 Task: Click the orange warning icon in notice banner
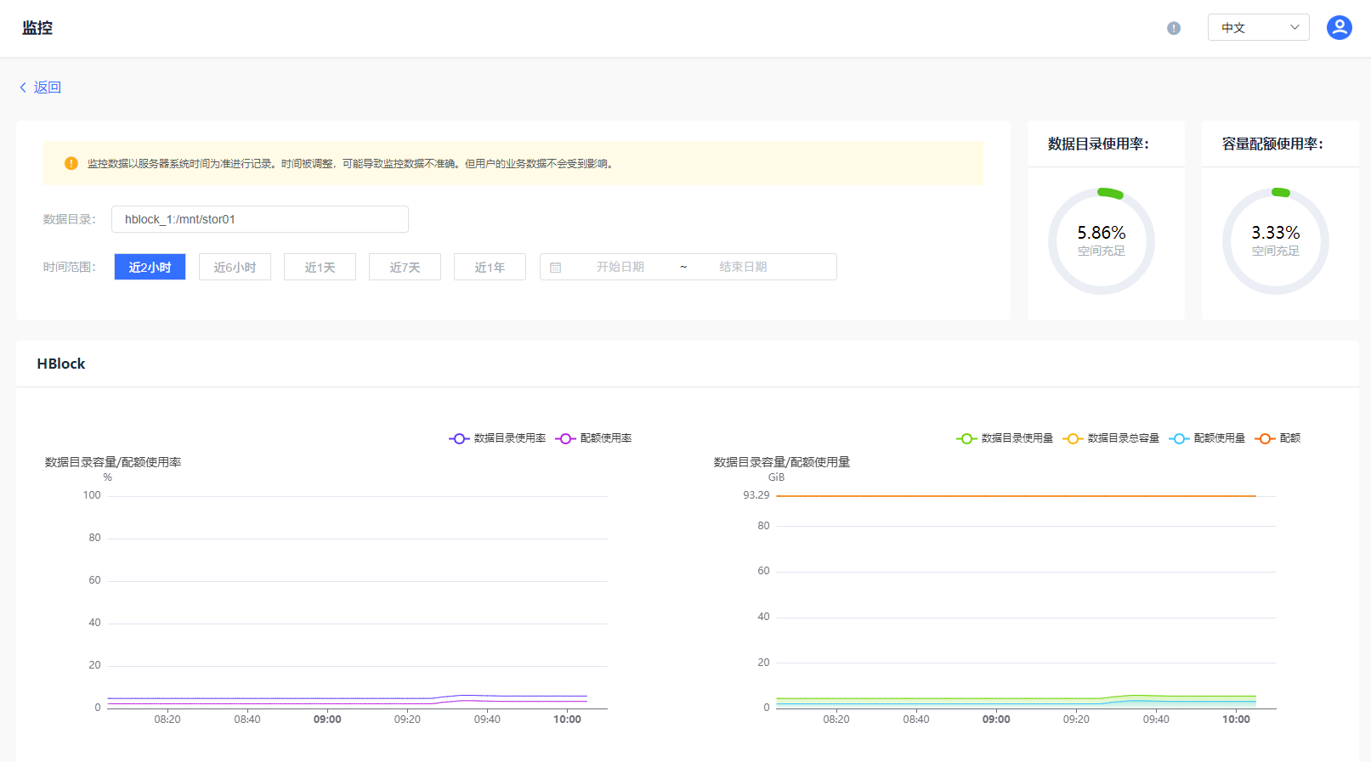(71, 163)
